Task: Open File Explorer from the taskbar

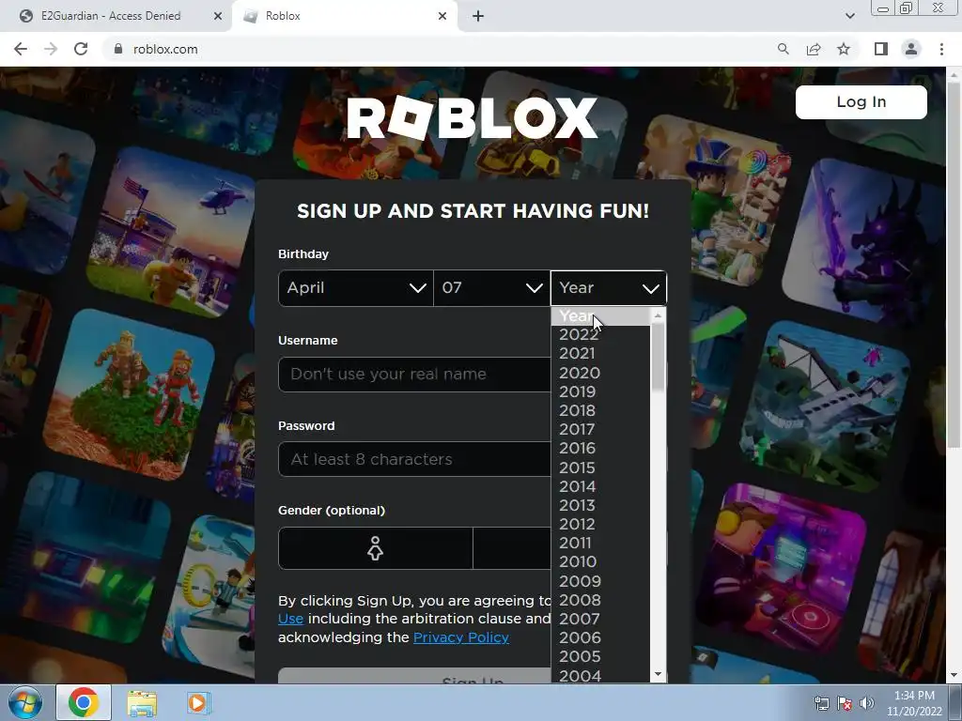Action: [x=142, y=703]
